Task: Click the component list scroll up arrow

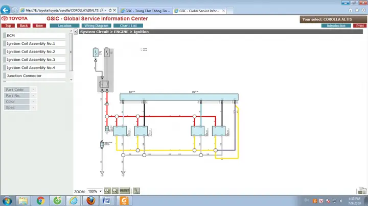Action: coord(71,31)
